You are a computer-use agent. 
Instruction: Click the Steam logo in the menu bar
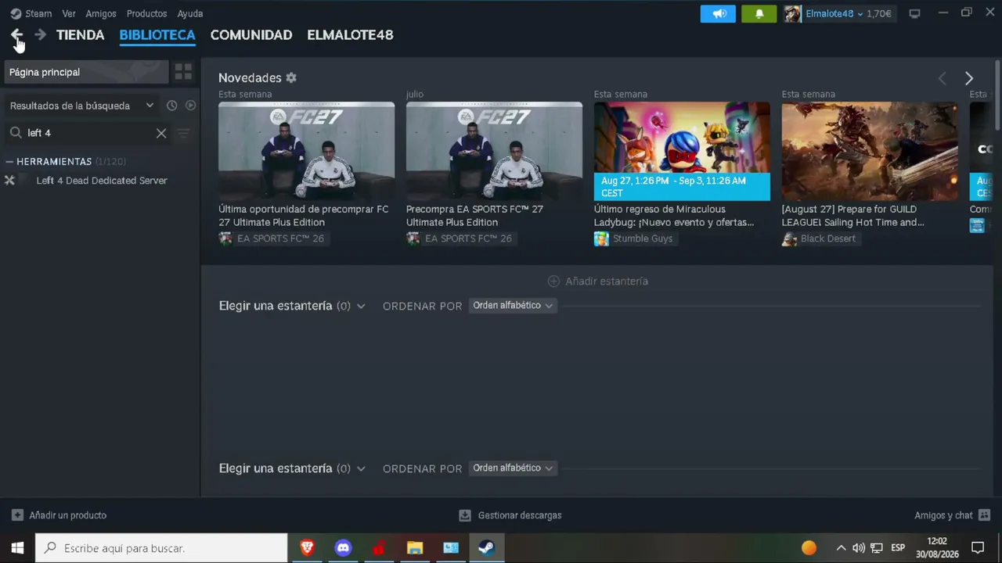16,13
